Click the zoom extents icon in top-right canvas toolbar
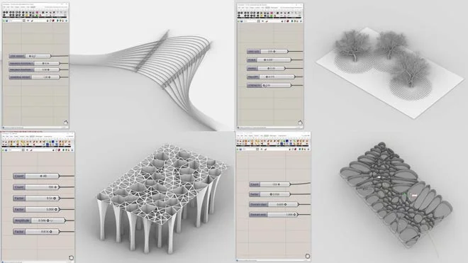 tap(259, 21)
